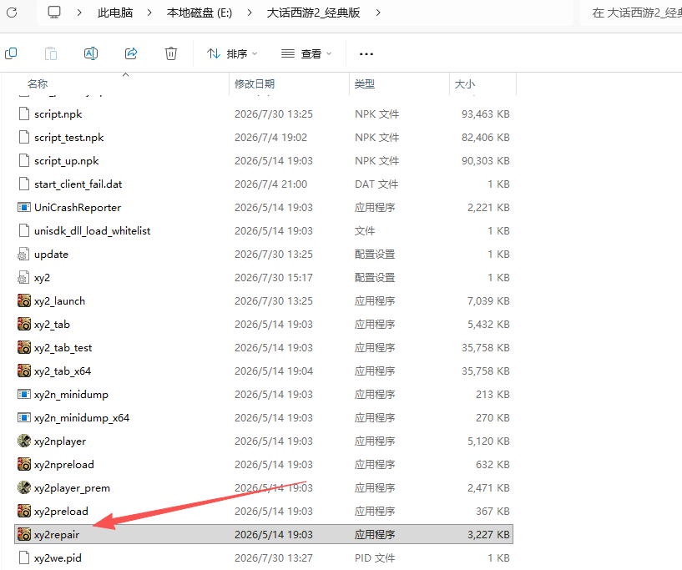Click date 2026/5/14 19:04 of xy2_tab_x64
Screen dimensions: 682x570
click(x=274, y=371)
